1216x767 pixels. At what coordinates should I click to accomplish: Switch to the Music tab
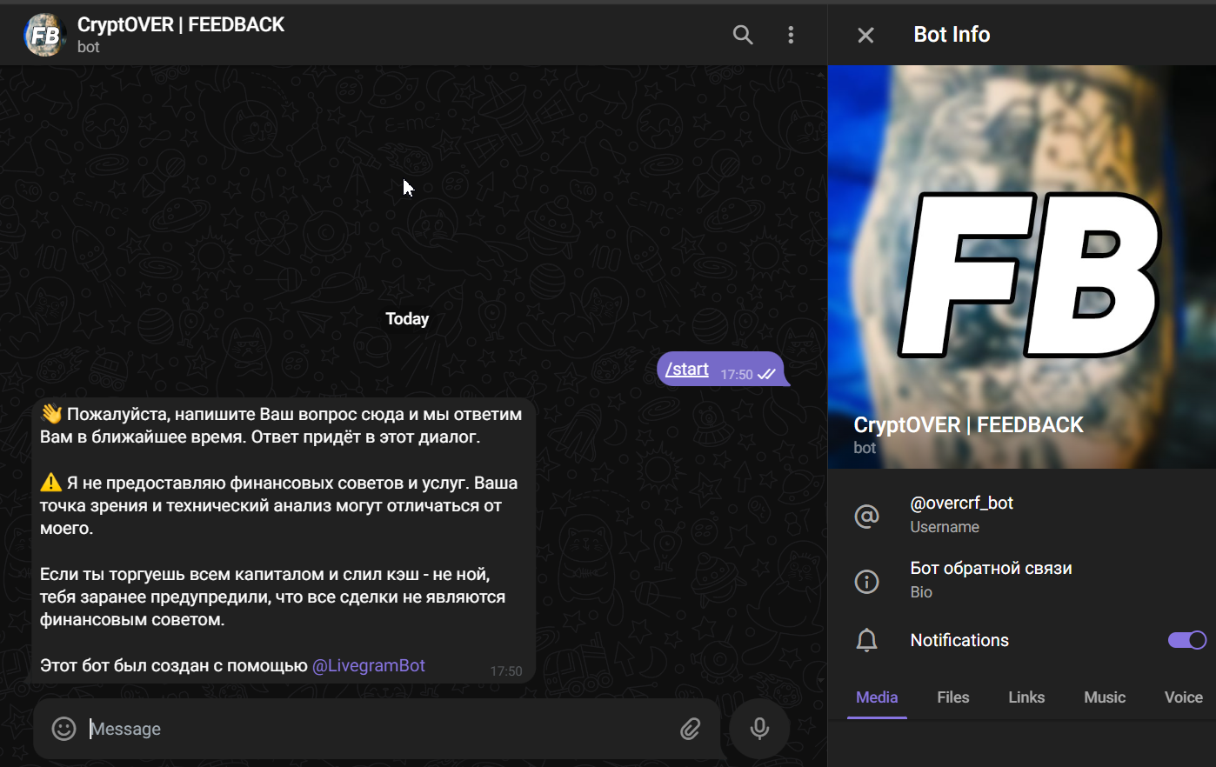point(1105,697)
